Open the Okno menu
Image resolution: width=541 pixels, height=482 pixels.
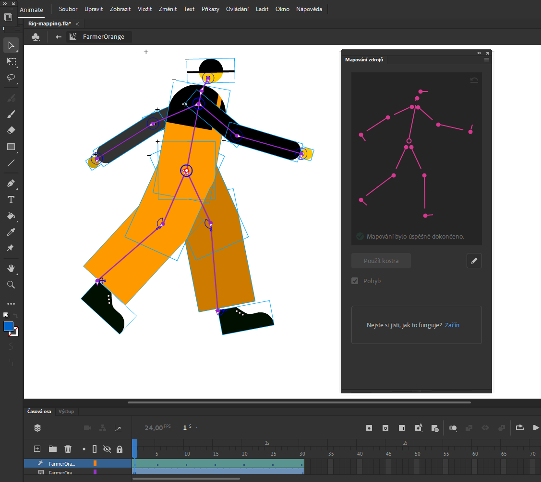pos(282,9)
